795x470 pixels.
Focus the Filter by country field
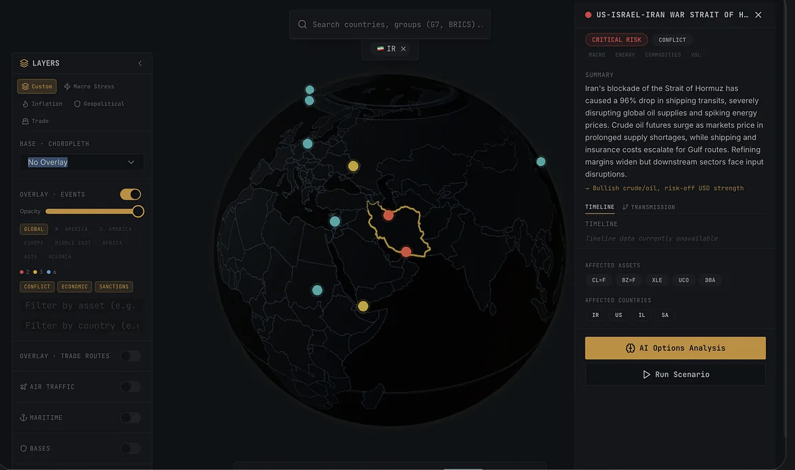click(x=81, y=325)
